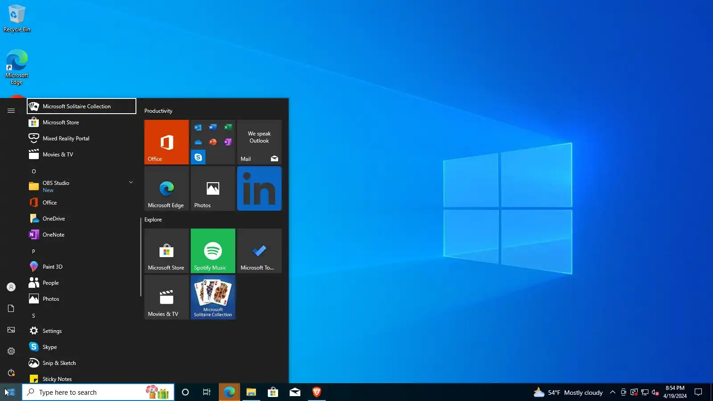Open Office in the app list

[x=82, y=202]
